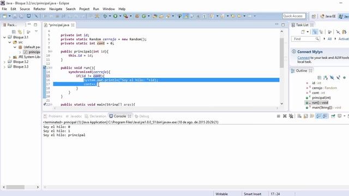Toggle Show Console on standard output change
This screenshot has height=196, width=349.
click(318, 116)
